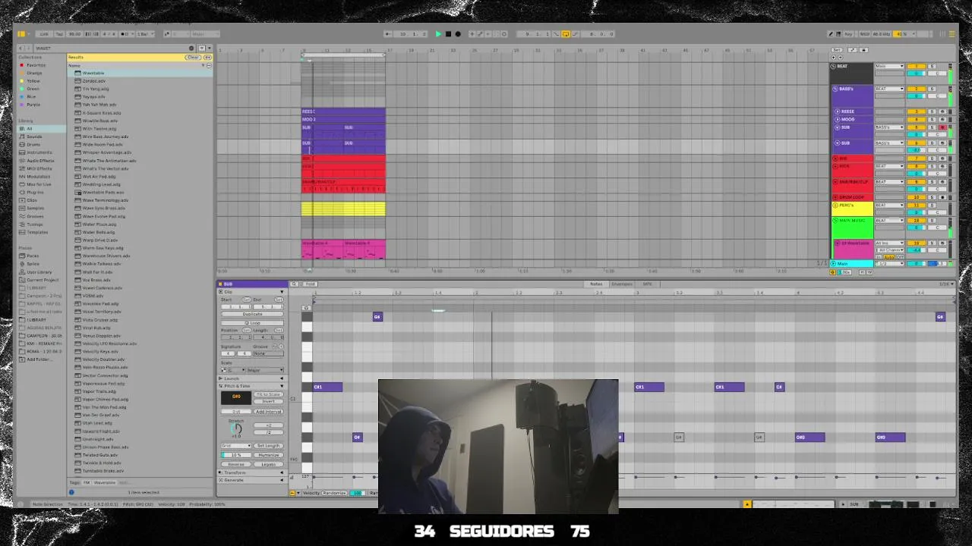The height and width of the screenshot is (546, 972).
Task: Fold the BASS's group track
Action: pyautogui.click(x=835, y=89)
